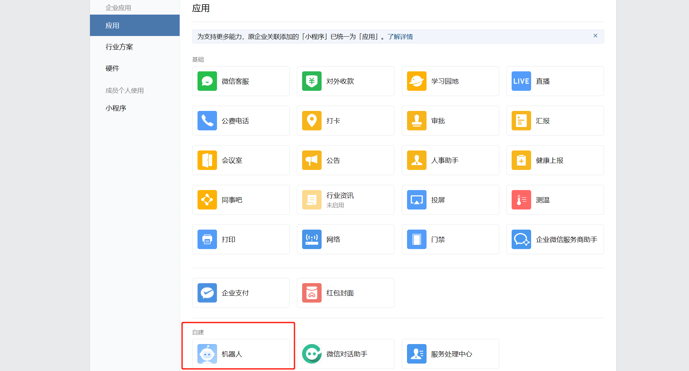Open the 微信客服 green chat icon
This screenshot has width=689, height=371.
click(x=207, y=81)
